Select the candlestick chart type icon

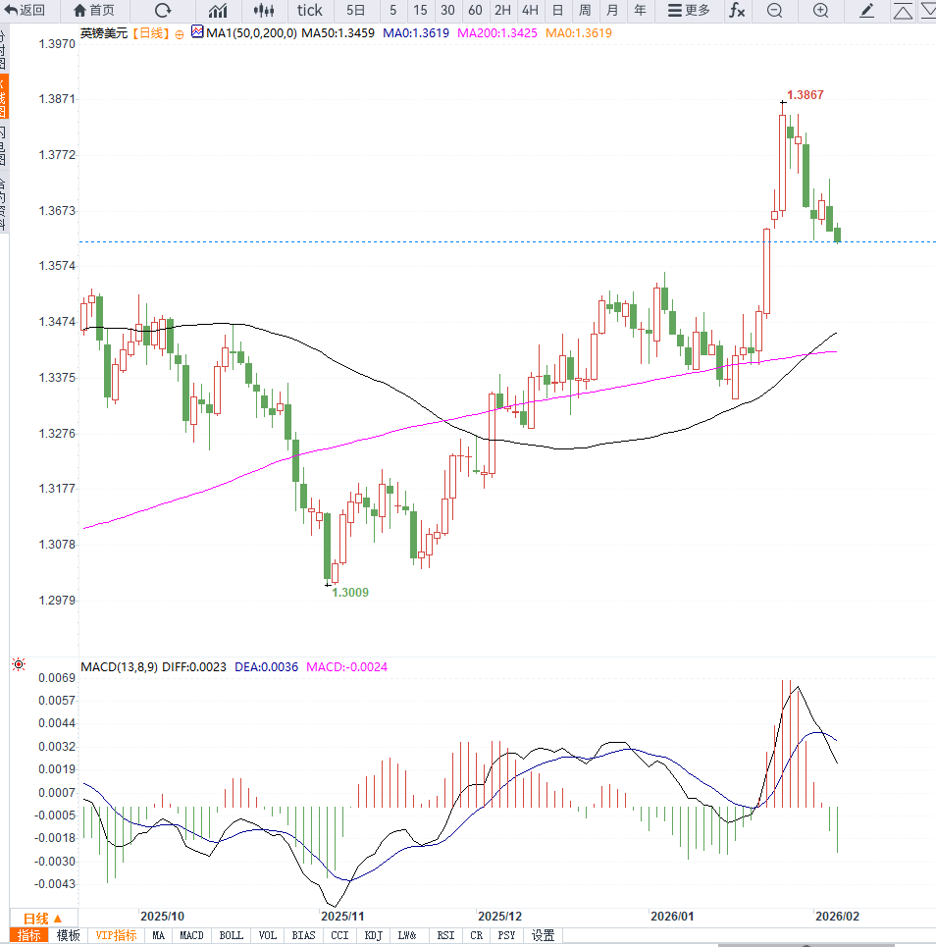[x=264, y=10]
